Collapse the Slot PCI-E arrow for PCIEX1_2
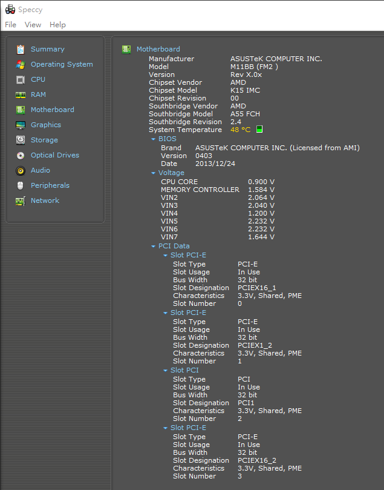Image resolution: width=384 pixels, height=490 pixels. coord(165,313)
